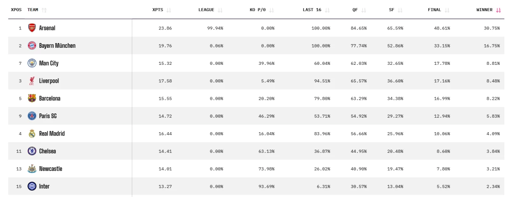
Task: Click the Chelsea club badge icon
Action: 32,151
